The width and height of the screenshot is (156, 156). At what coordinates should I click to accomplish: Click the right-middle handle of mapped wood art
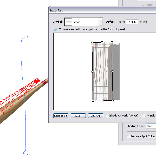click(112, 71)
